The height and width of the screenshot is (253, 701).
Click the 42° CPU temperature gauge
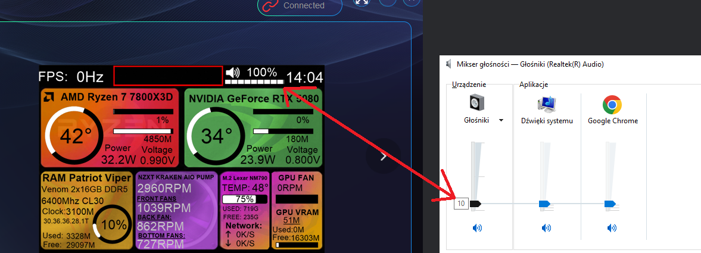(x=72, y=136)
